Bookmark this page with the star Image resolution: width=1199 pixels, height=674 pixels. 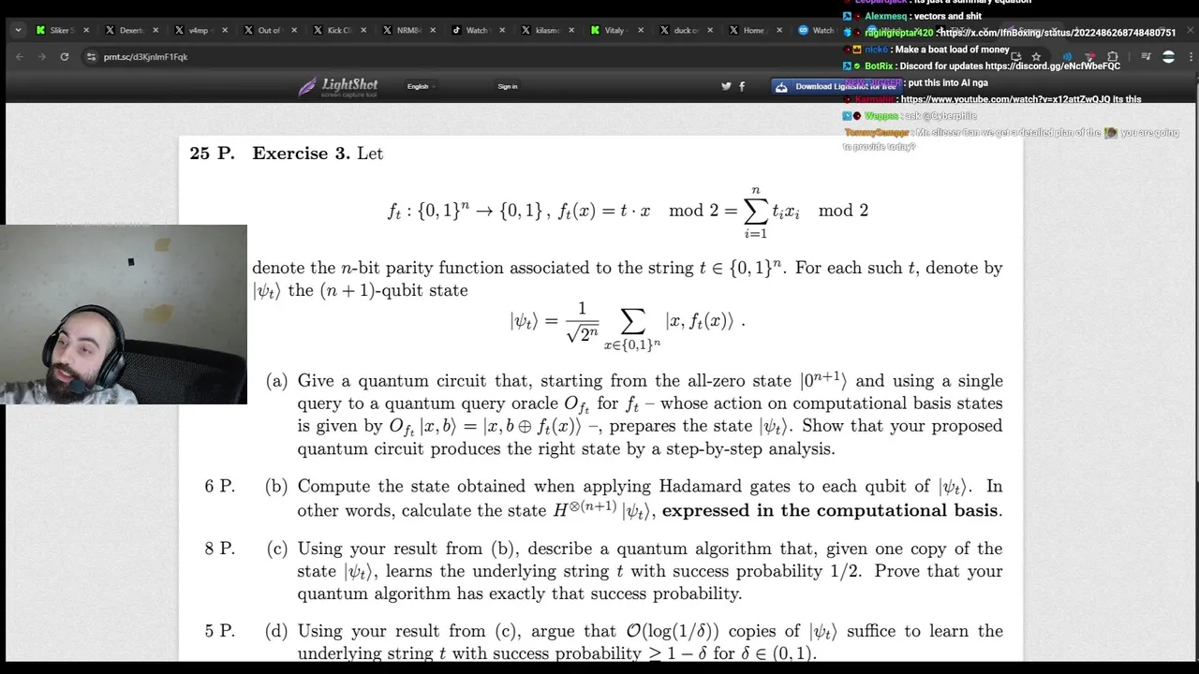(x=1036, y=57)
